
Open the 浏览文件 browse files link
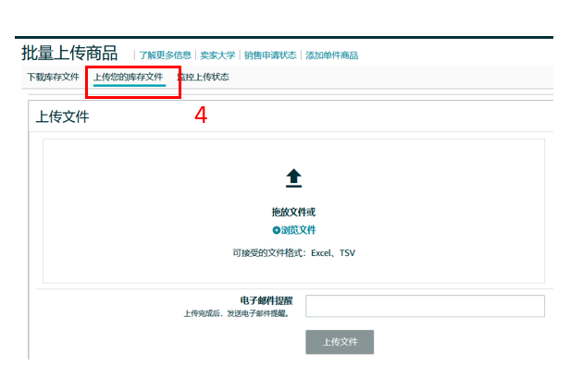pos(298,230)
